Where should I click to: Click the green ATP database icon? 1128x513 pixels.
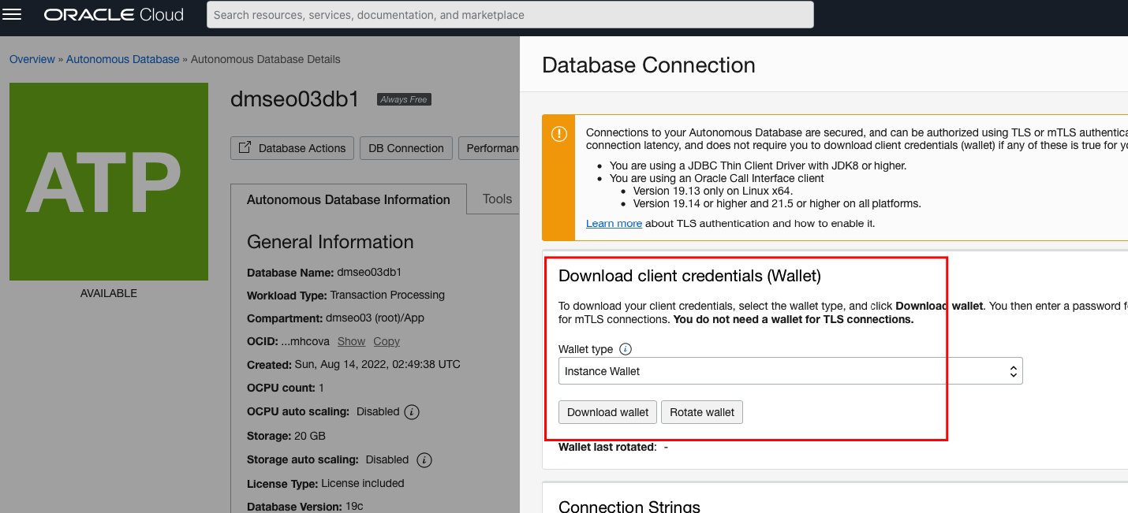(x=109, y=181)
